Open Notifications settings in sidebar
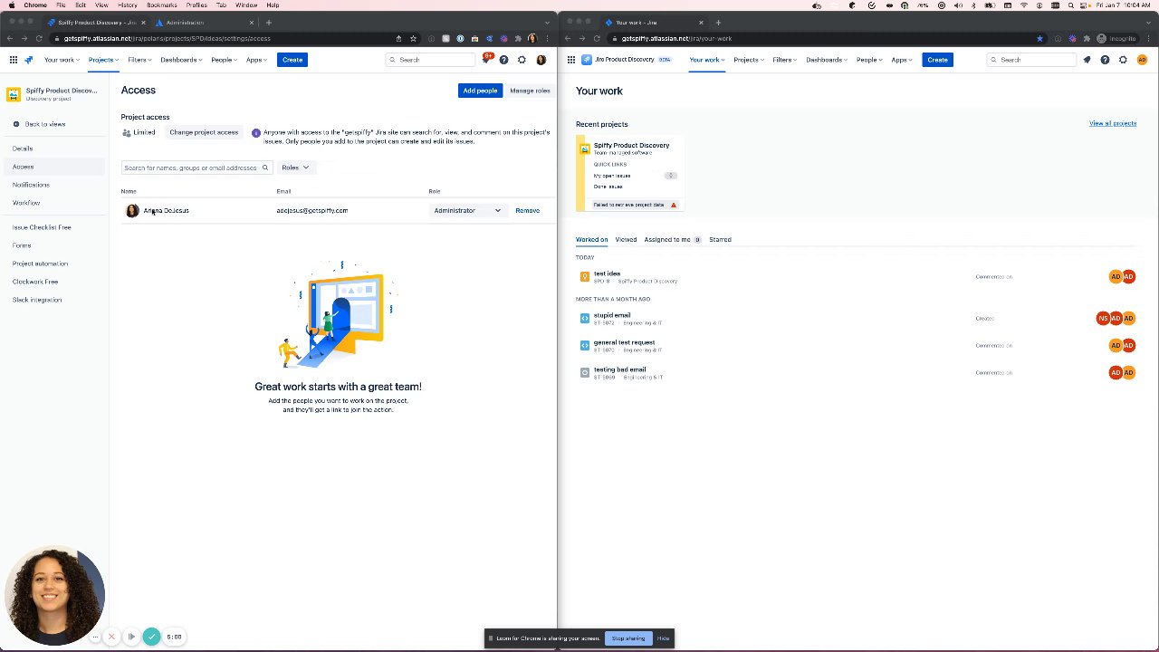The image size is (1159, 652). (31, 185)
